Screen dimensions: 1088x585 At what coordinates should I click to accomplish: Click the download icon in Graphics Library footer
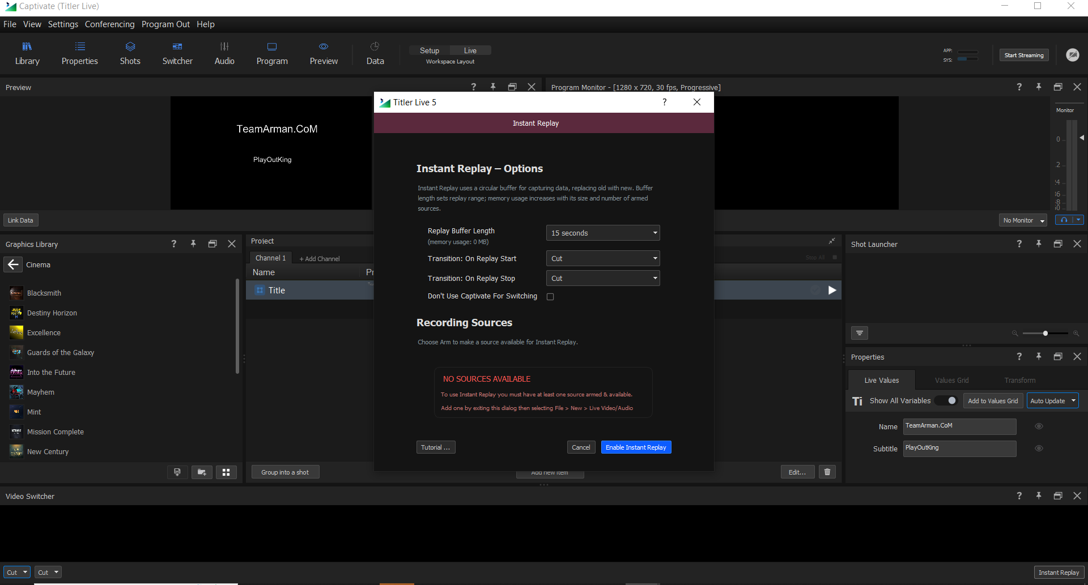tap(177, 472)
